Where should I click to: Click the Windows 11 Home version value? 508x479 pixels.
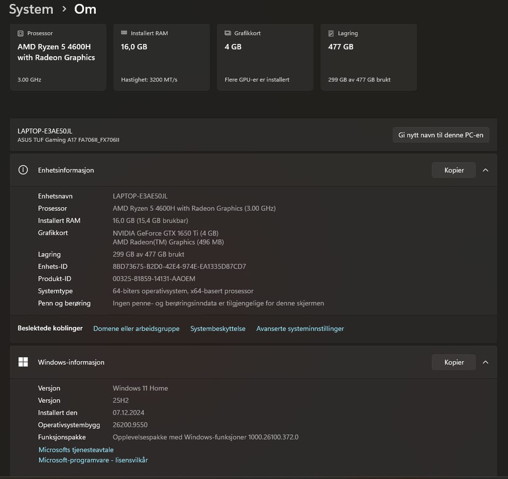click(x=140, y=388)
